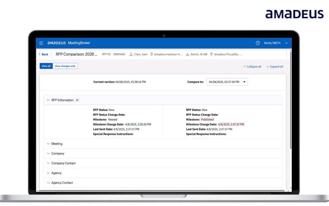
Task: Click the Amadeus MeetingBroker logo
Action: 69,43
